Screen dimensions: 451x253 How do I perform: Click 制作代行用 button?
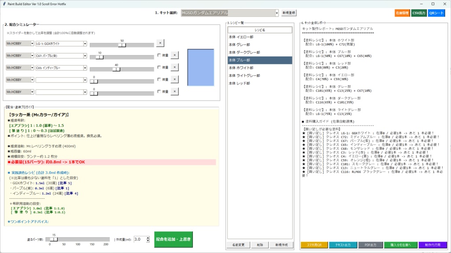click(x=433, y=245)
